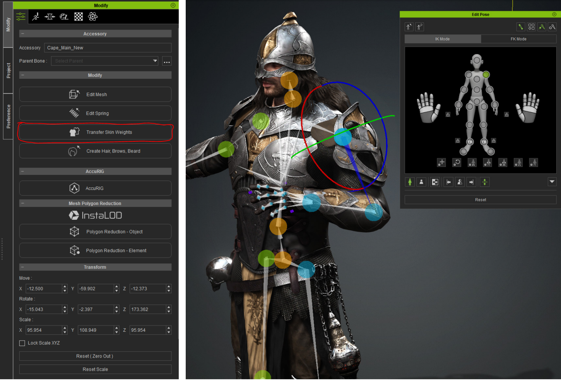Click Polygon Reduction - Element button
Viewport: 561px width, 380px height.
[95, 251]
